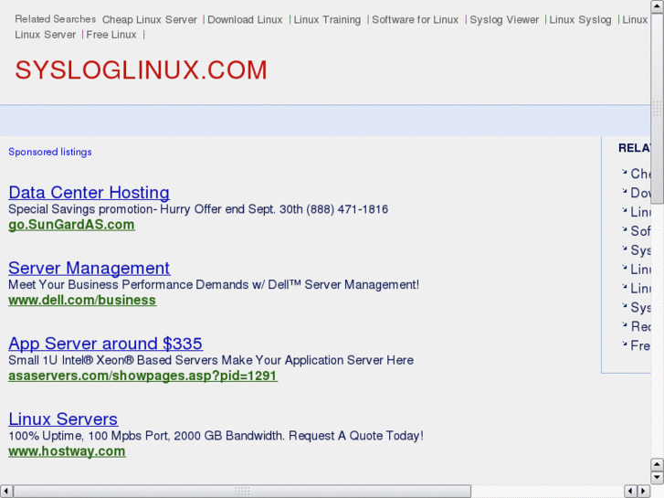Open the Linux Syslog link in top bar
This screenshot has height=498, width=664.
(580, 20)
